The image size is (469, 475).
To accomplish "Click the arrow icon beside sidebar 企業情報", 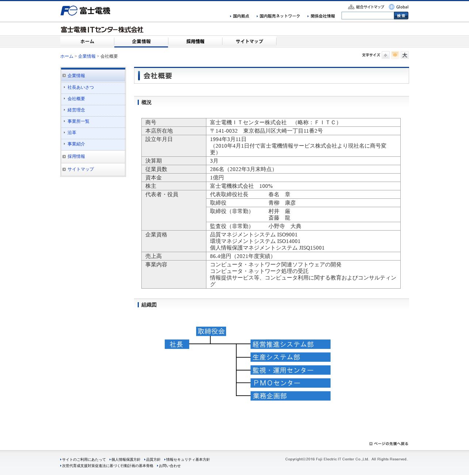I will 64,76.
